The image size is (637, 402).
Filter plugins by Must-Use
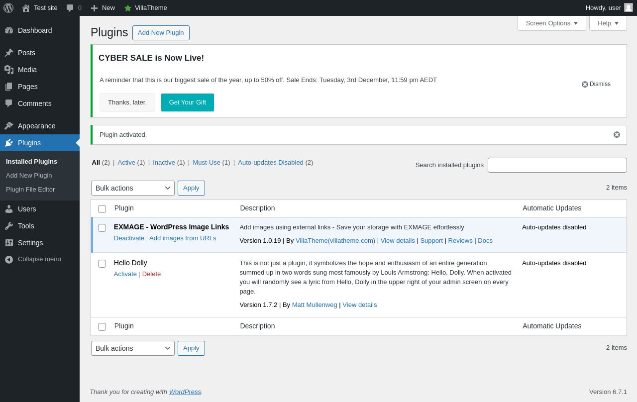point(207,162)
